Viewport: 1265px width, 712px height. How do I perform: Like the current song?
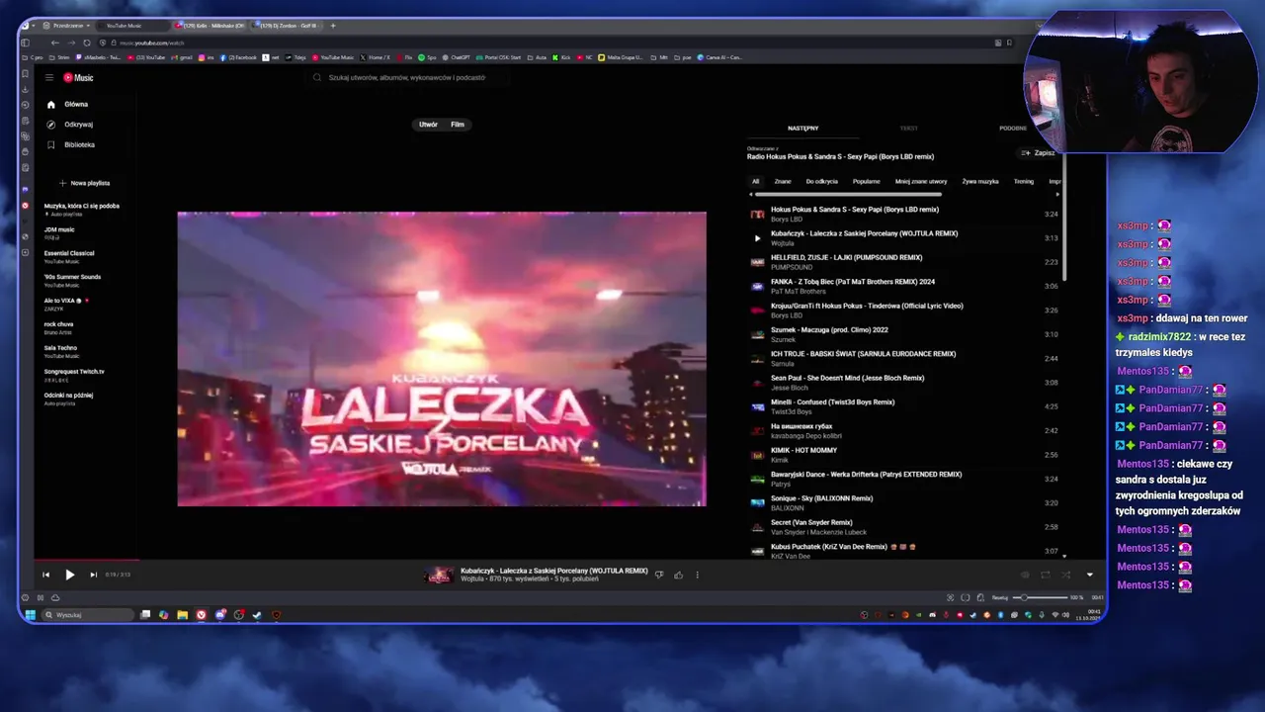tap(678, 575)
